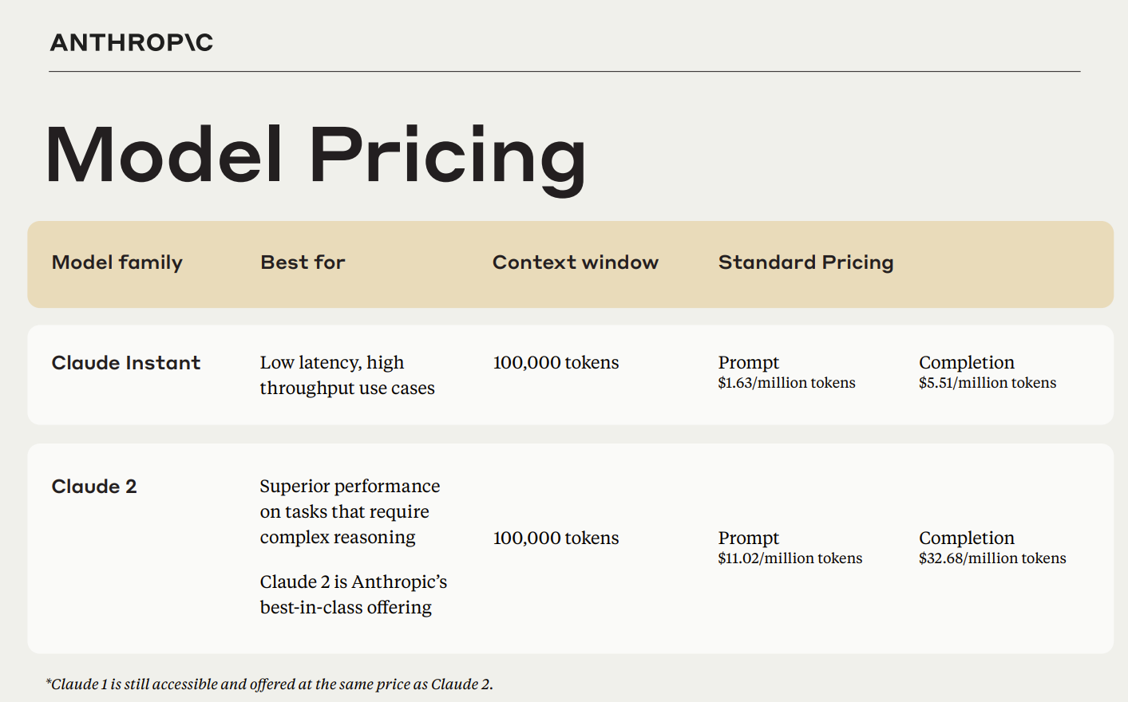Click Low latency, high throughput description

[x=347, y=375]
